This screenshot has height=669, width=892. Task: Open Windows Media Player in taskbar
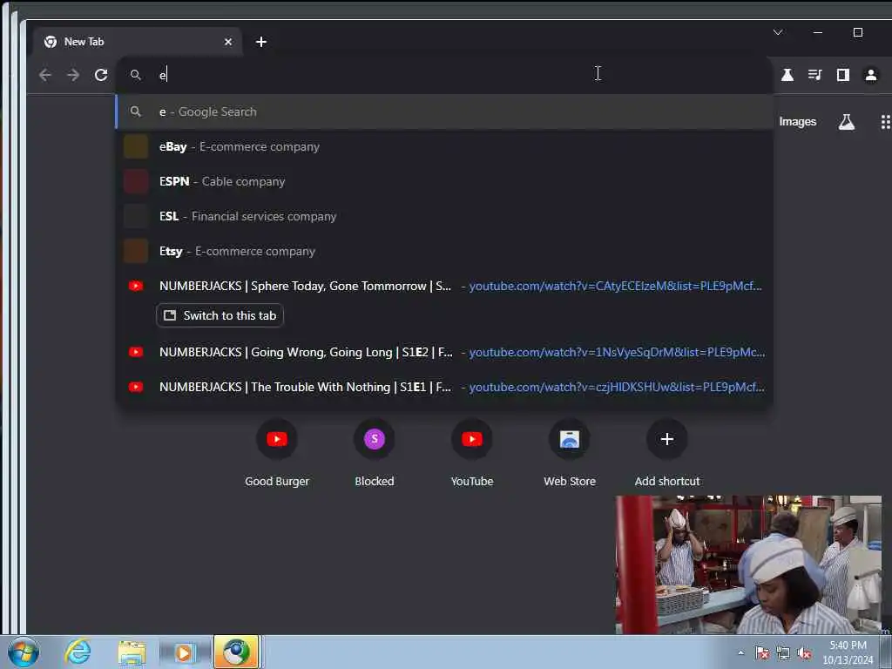coord(183,652)
